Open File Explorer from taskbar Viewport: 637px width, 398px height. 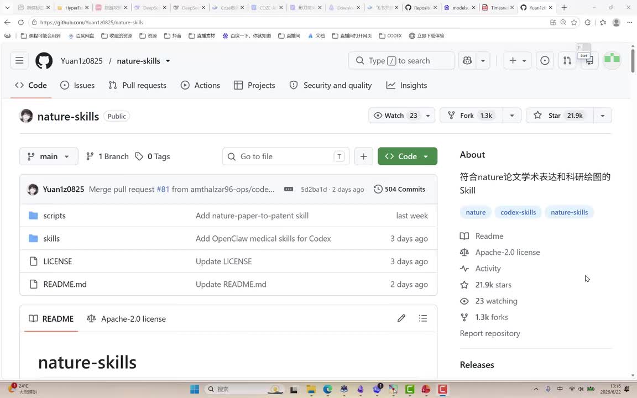(x=311, y=389)
